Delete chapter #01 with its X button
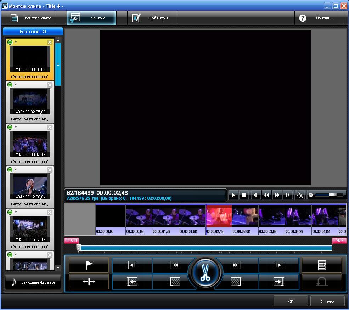 click(50, 42)
